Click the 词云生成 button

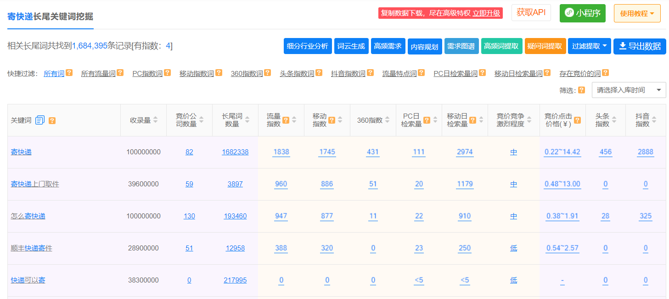click(351, 46)
